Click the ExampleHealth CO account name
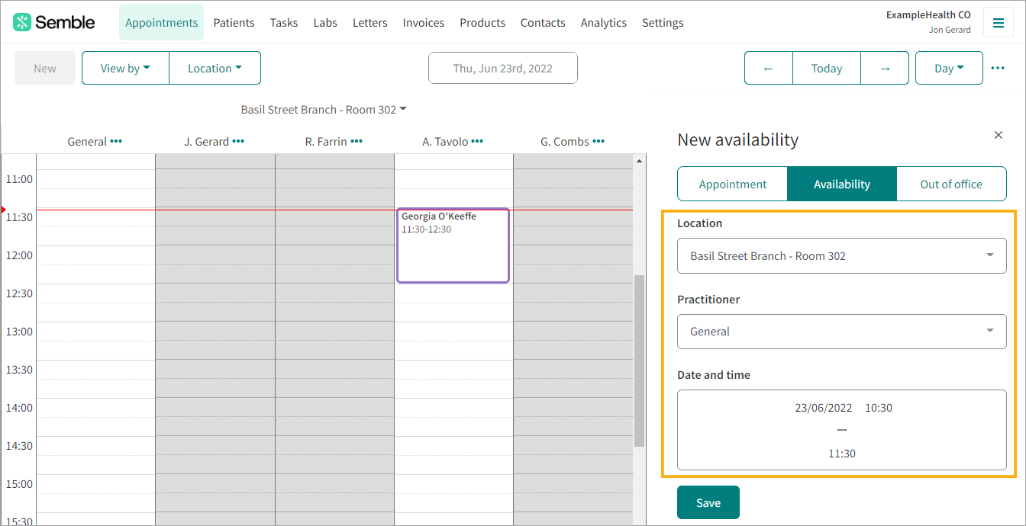The image size is (1026, 526). 928,14
